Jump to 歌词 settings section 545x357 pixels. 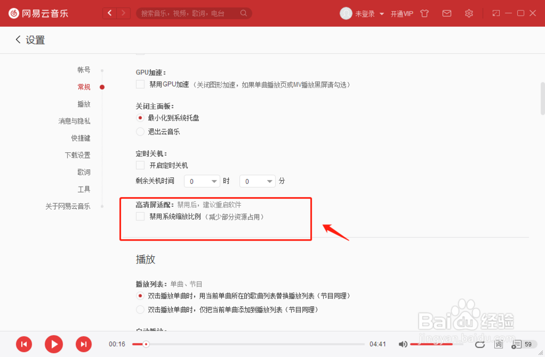pyautogui.click(x=84, y=172)
